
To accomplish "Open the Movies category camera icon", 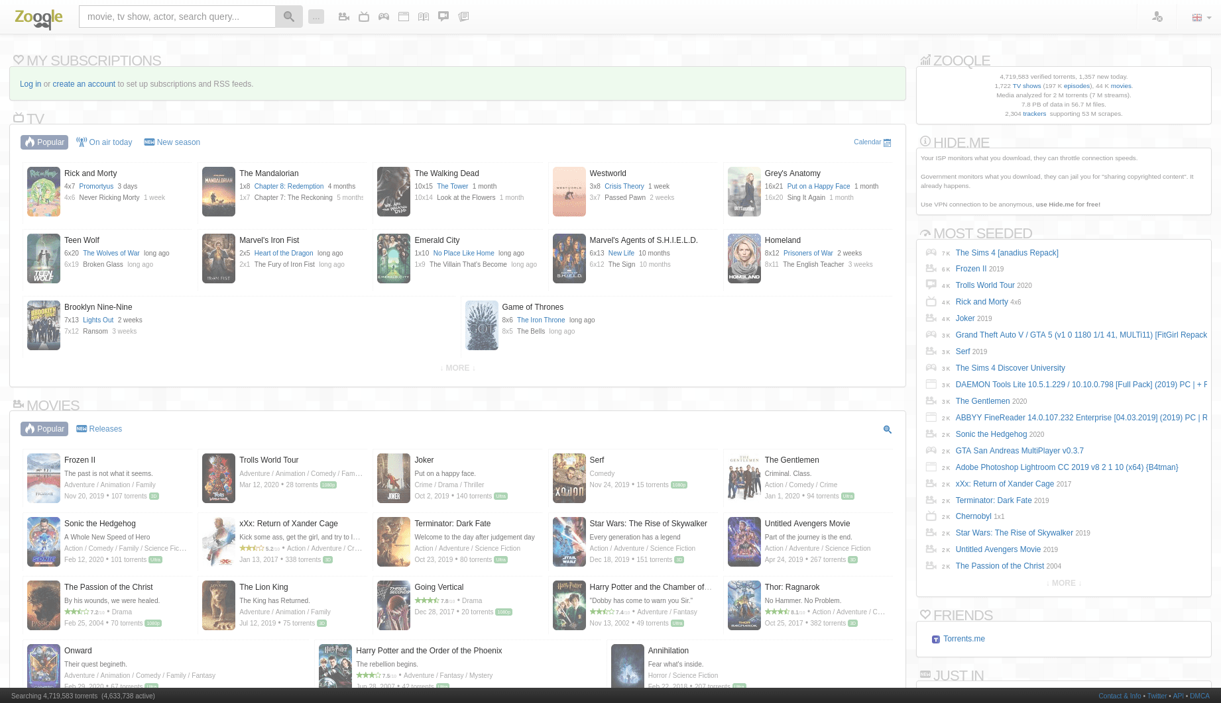I will point(343,17).
